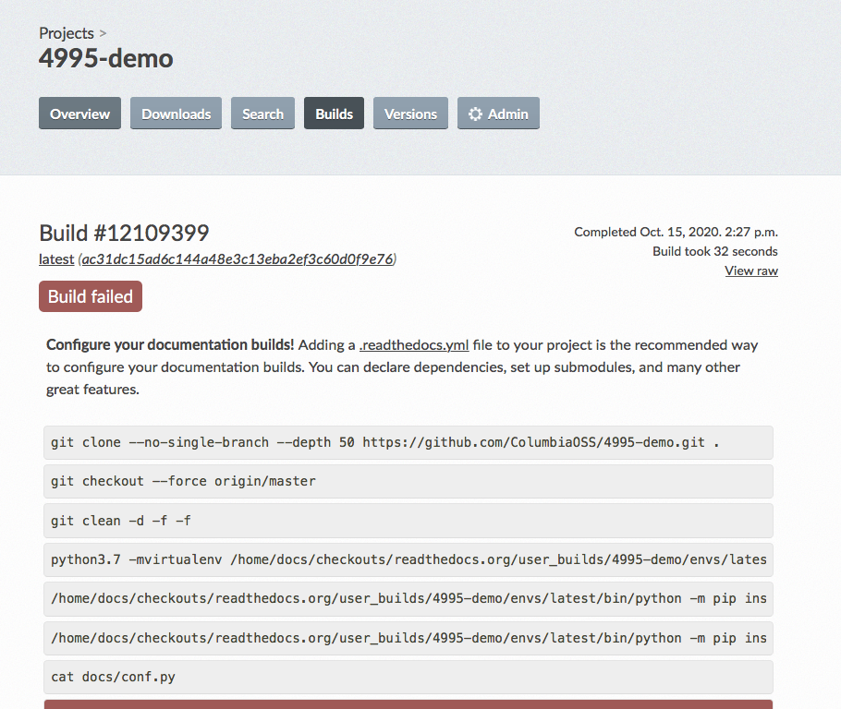This screenshot has height=709, width=841.
Task: Expand the git clone command output
Action: click(x=408, y=442)
